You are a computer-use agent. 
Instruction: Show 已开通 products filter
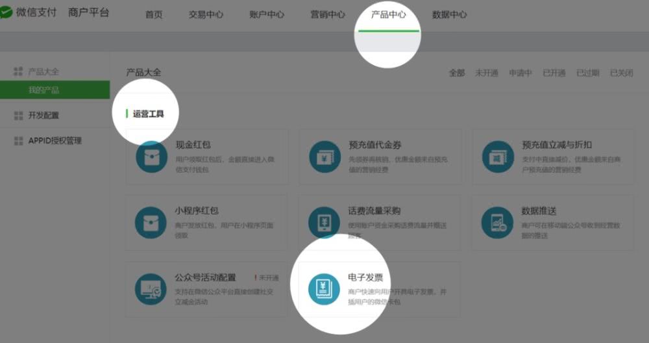tap(554, 73)
